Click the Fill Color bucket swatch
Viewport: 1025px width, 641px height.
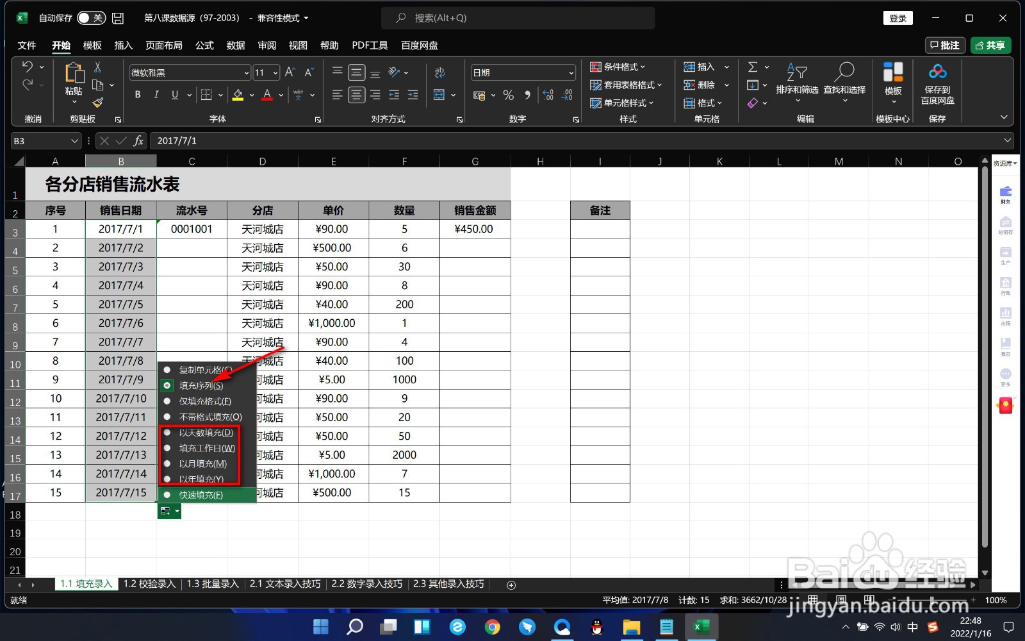pos(238,95)
